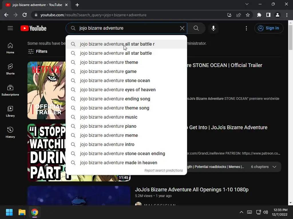
Task: Click the share page icon
Action: [239, 15]
